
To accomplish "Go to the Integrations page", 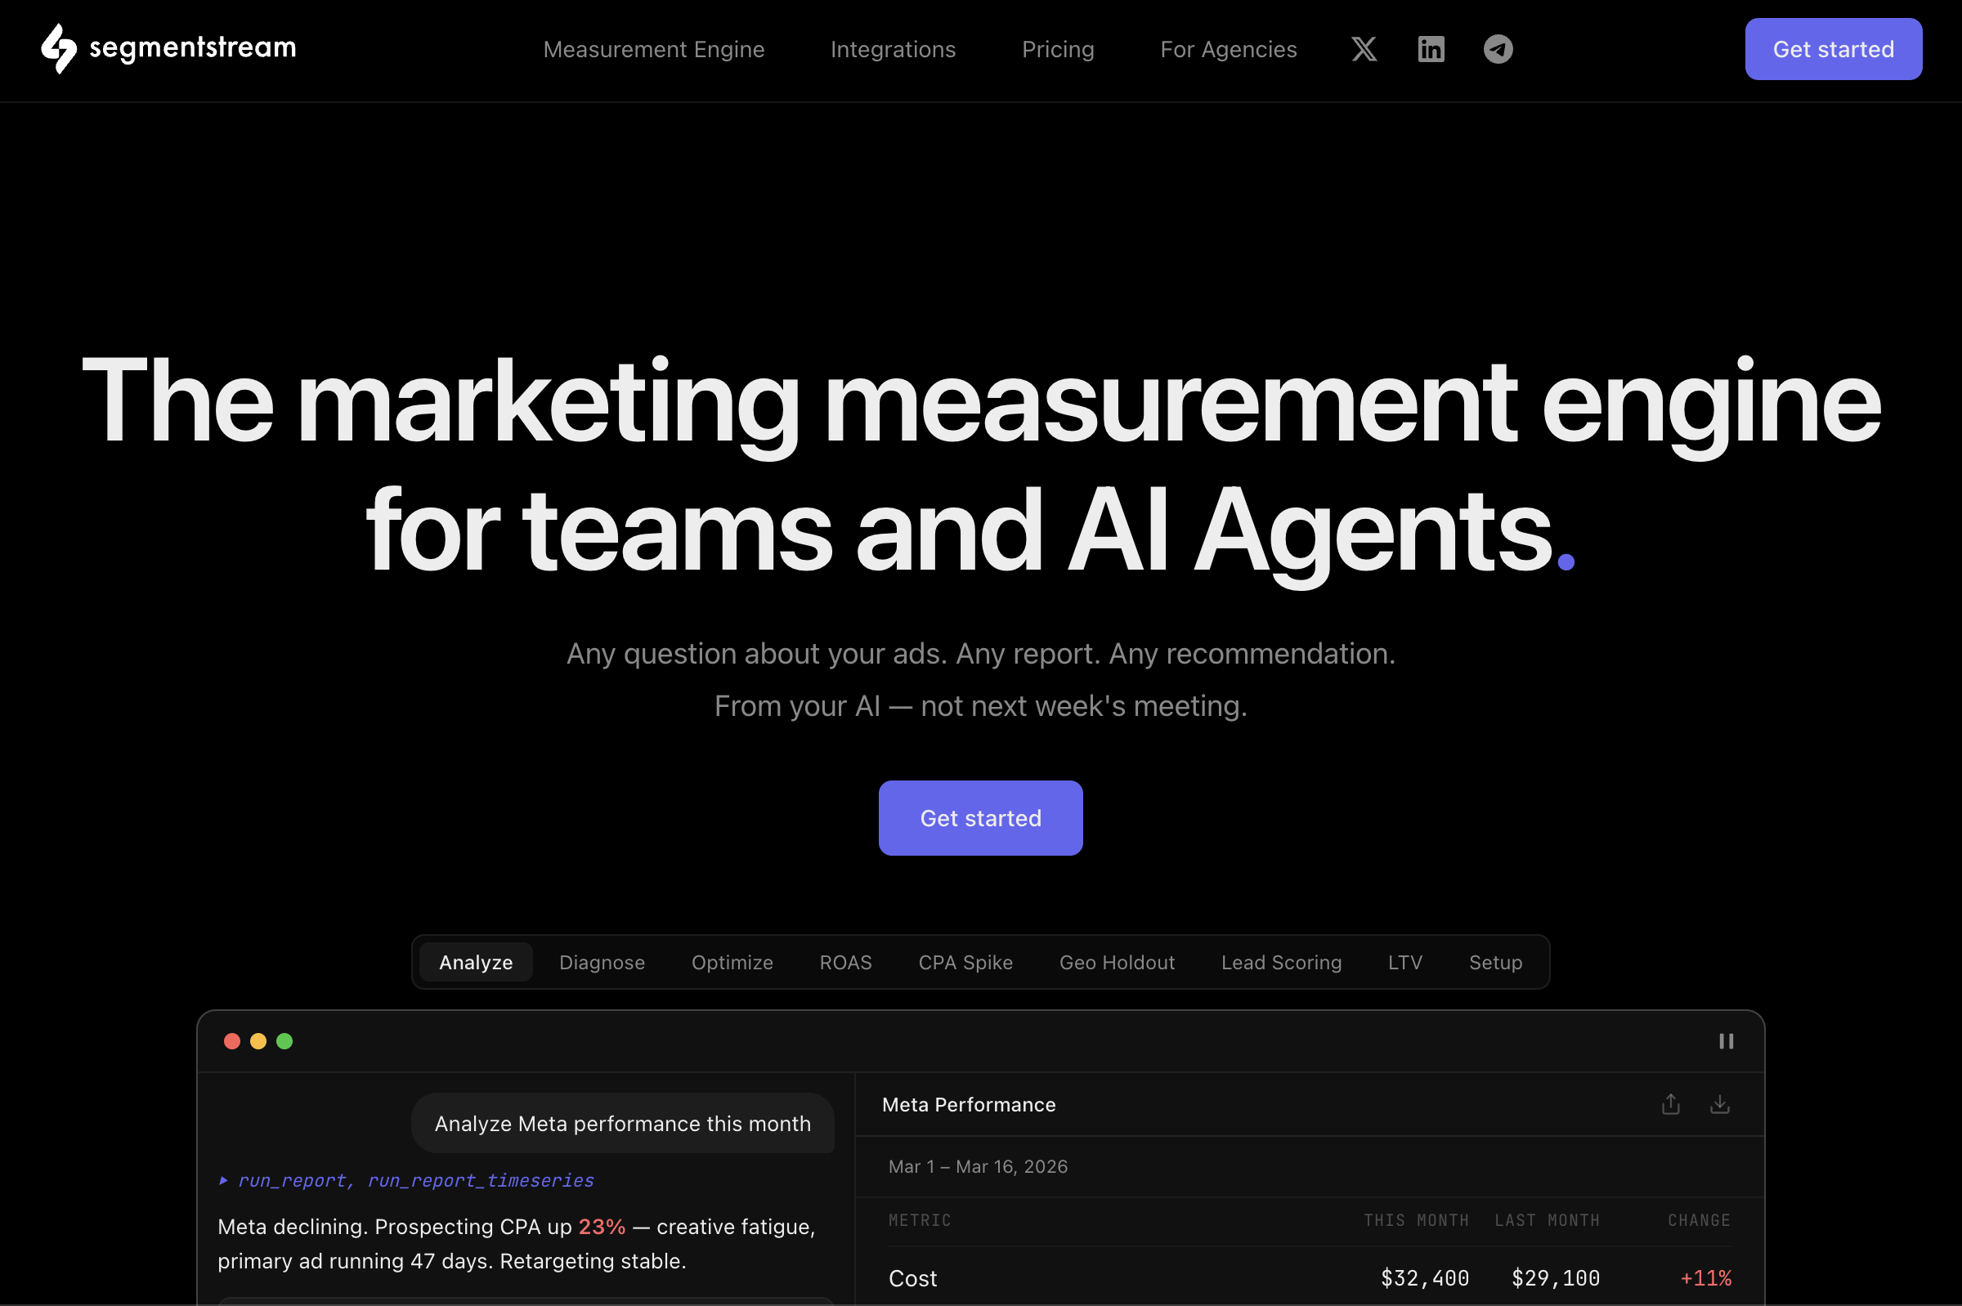I will (x=892, y=49).
